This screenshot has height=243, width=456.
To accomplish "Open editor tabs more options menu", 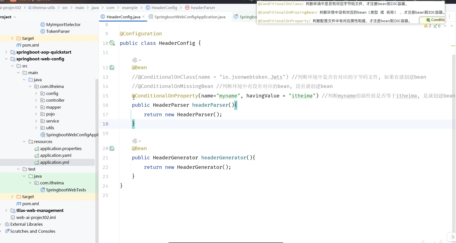I will click(449, 17).
